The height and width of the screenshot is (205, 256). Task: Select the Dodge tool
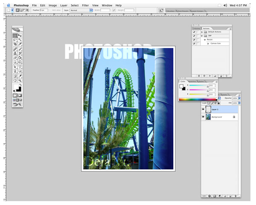pos(20,62)
